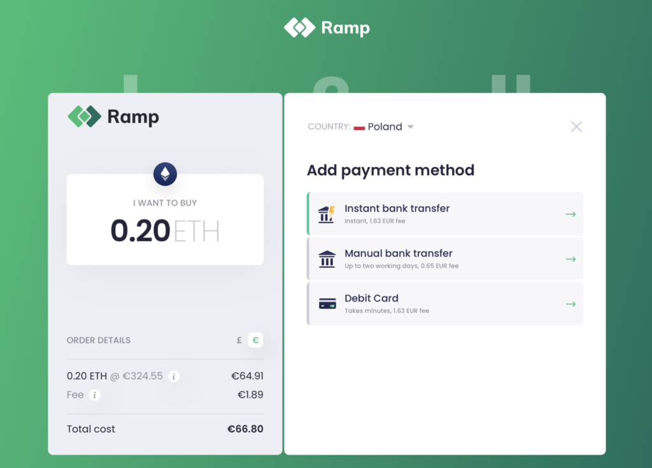
Task: Click the 'Add payment method' heading
Action: (390, 171)
